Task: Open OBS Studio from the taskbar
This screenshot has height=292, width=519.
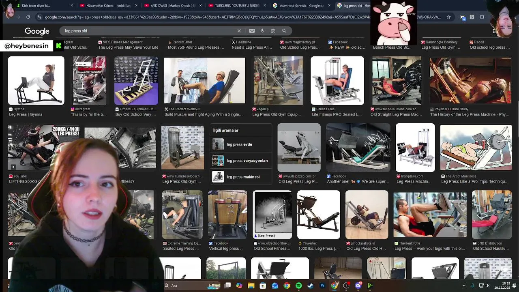Action: [346, 286]
